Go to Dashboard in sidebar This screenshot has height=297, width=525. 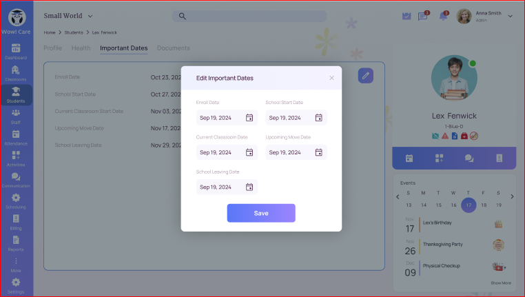16,50
